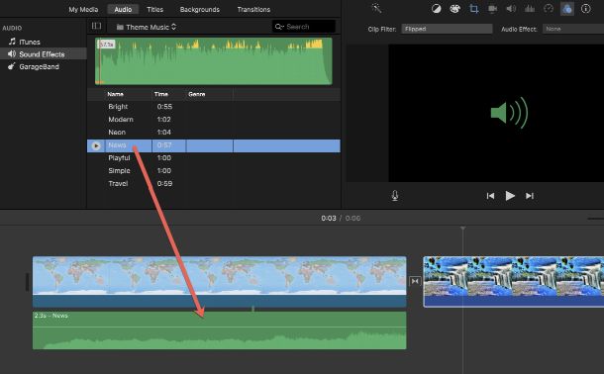This screenshot has height=374, width=604.
Task: Click the 0:55 time of Bright track
Action: point(164,107)
